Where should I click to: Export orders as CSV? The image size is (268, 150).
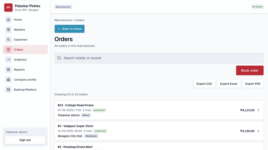click(x=204, y=84)
